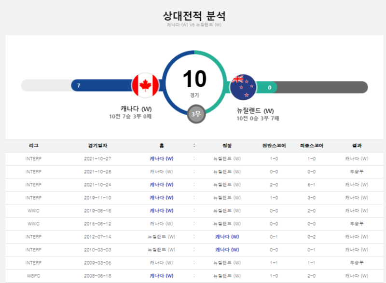Click WWC league cell in 2019-06-16 row
Viewport: 386px width, 283px height.
[x=33, y=211]
